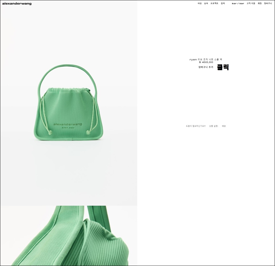Click the alexanderwang logo
This screenshot has height=266, width=275.
tap(17, 3)
